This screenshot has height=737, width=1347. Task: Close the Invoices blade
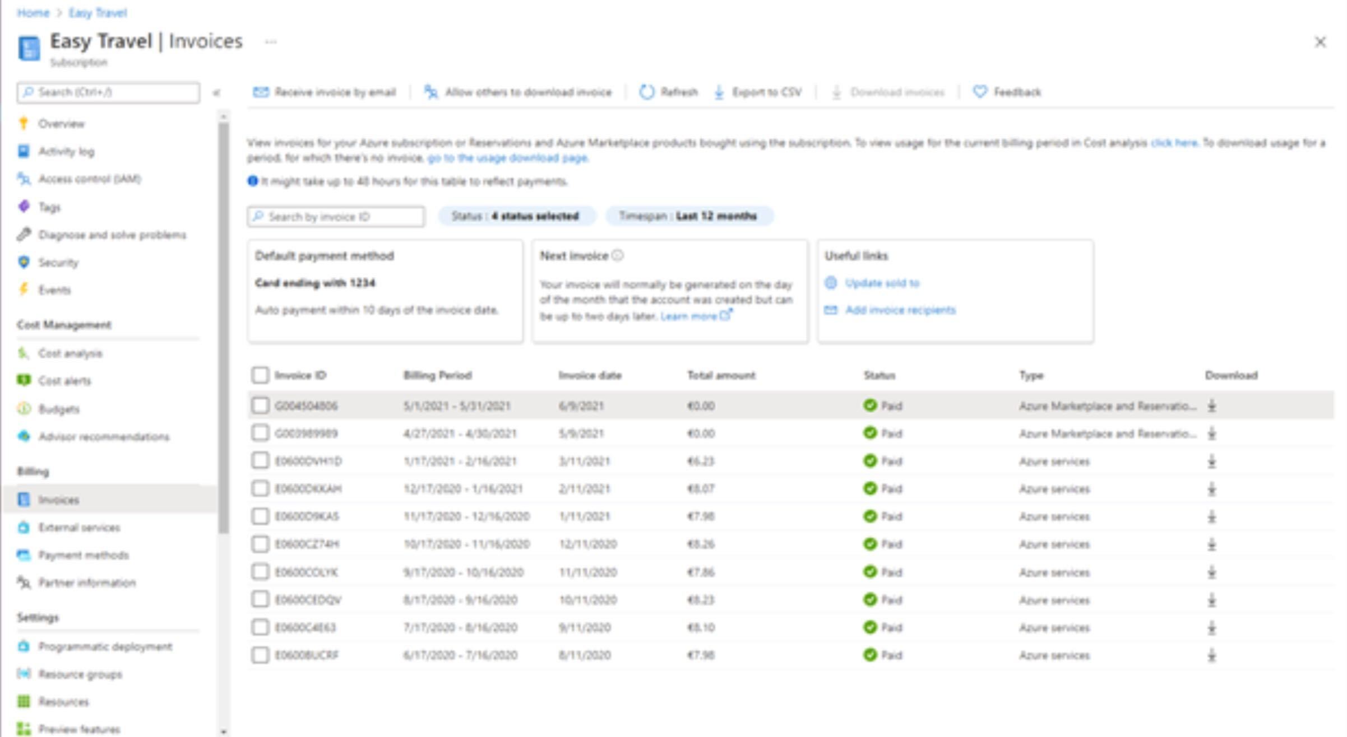coord(1320,42)
